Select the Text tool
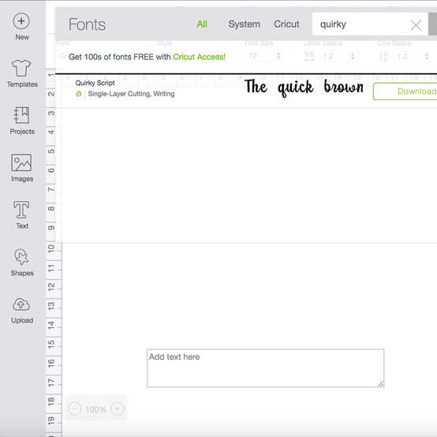Image resolution: width=437 pixels, height=437 pixels. [21, 215]
